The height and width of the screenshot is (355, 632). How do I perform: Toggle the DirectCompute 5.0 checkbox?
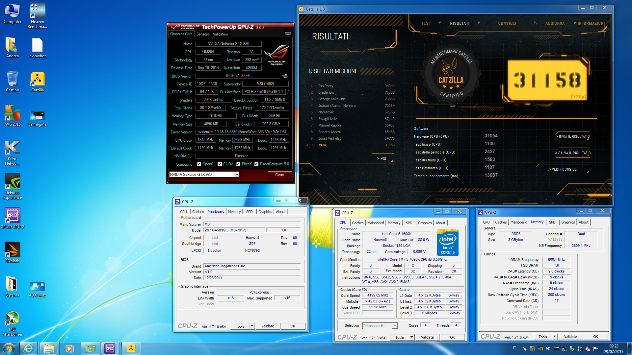256,164
